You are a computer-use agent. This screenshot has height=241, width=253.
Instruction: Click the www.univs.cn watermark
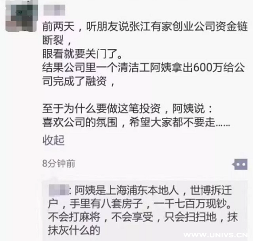216,235
